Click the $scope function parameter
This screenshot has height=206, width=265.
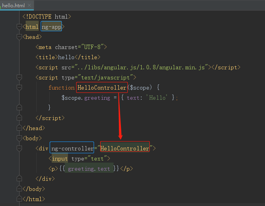[140, 88]
